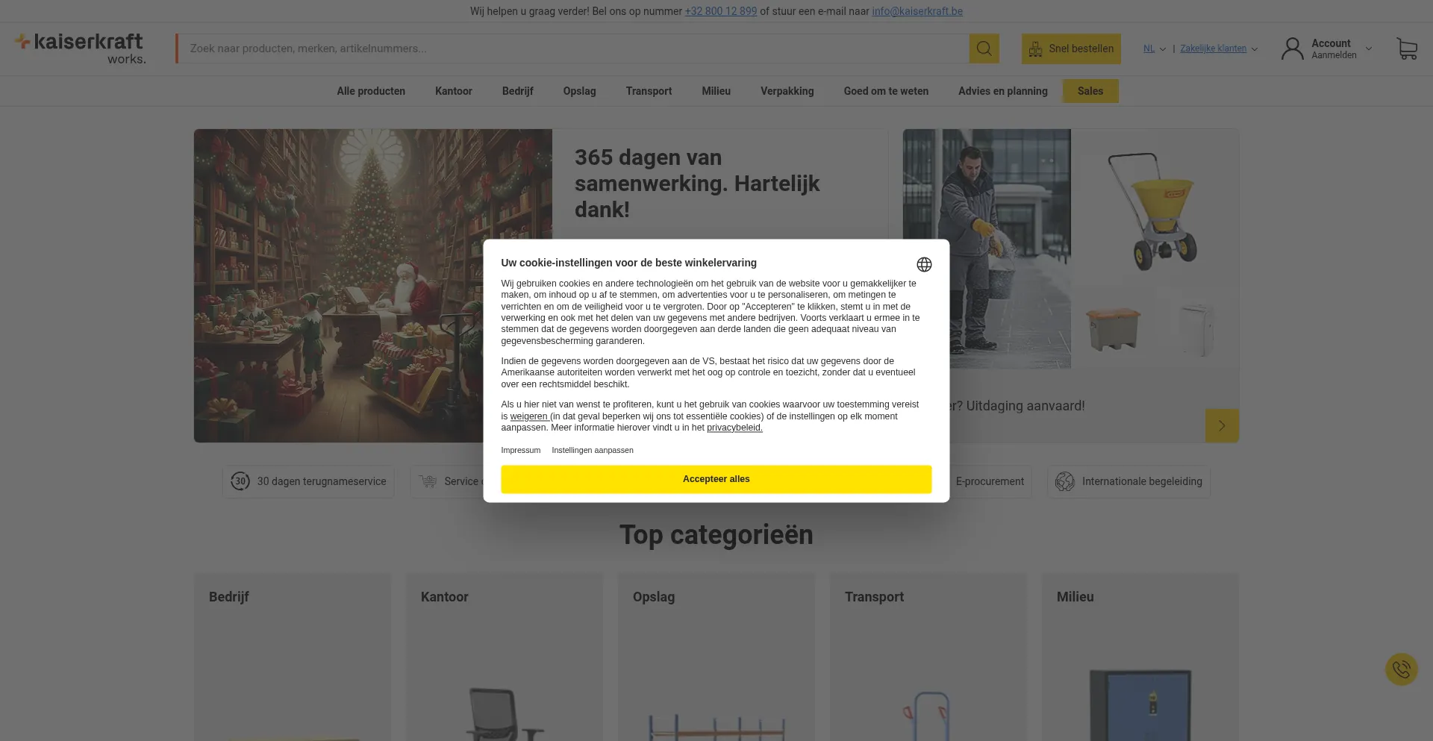Click the globe language icon in cookie dialog
This screenshot has width=1433, height=741.
(x=924, y=264)
